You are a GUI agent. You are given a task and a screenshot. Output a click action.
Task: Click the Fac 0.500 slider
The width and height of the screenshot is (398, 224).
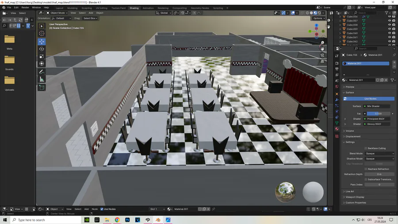(x=378, y=114)
